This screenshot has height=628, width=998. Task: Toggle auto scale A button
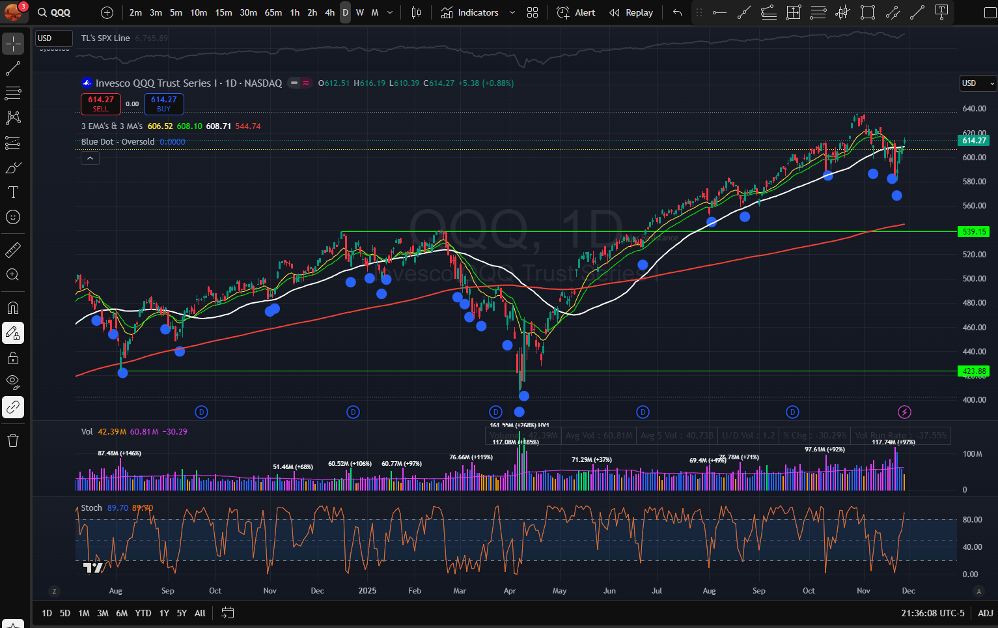tap(978, 591)
